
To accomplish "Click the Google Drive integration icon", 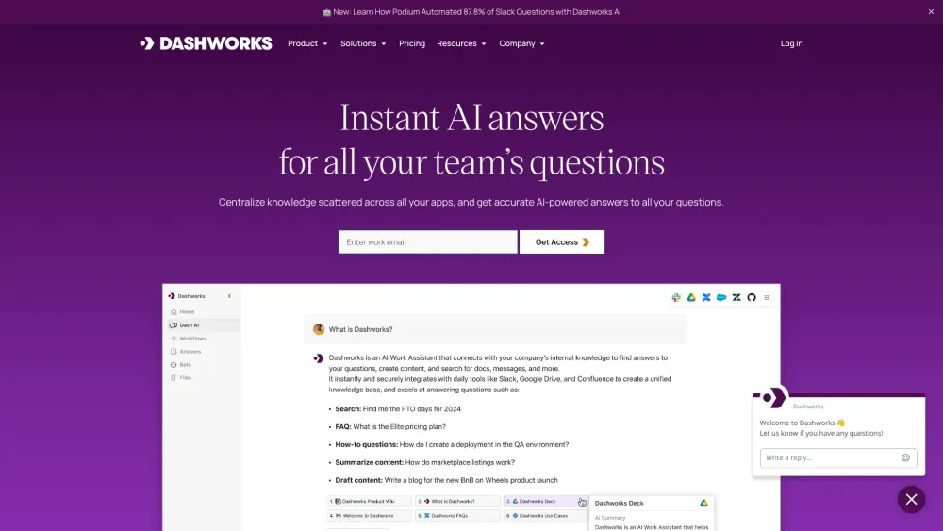I will (691, 297).
